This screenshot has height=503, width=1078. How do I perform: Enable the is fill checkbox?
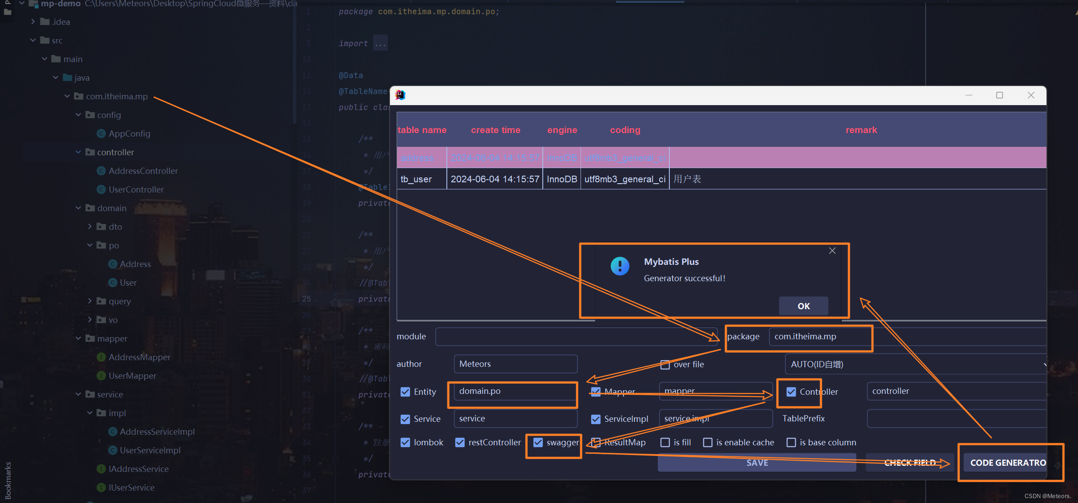pyautogui.click(x=665, y=443)
